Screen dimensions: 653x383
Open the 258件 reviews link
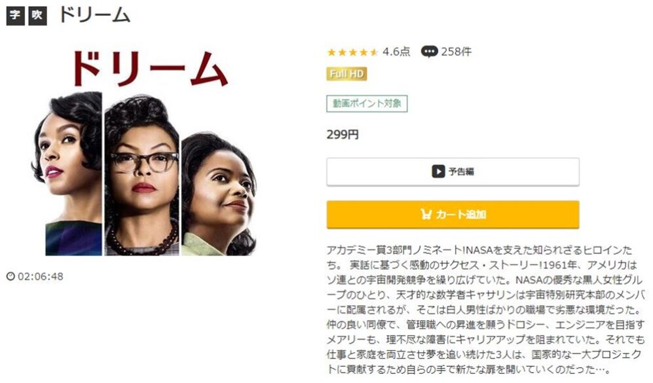pyautogui.click(x=457, y=52)
